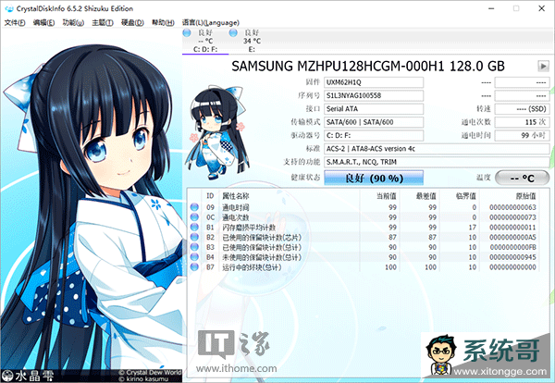
Task: Click the chibi Shizuku character image
Action: (x=217, y=131)
